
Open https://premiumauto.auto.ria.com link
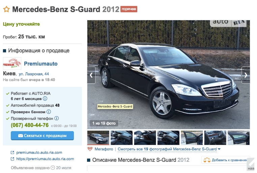click(45, 159)
